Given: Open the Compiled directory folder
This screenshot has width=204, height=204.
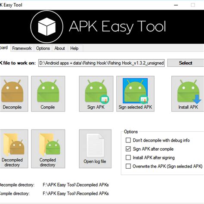Looking at the screenshot, I should (48, 149).
